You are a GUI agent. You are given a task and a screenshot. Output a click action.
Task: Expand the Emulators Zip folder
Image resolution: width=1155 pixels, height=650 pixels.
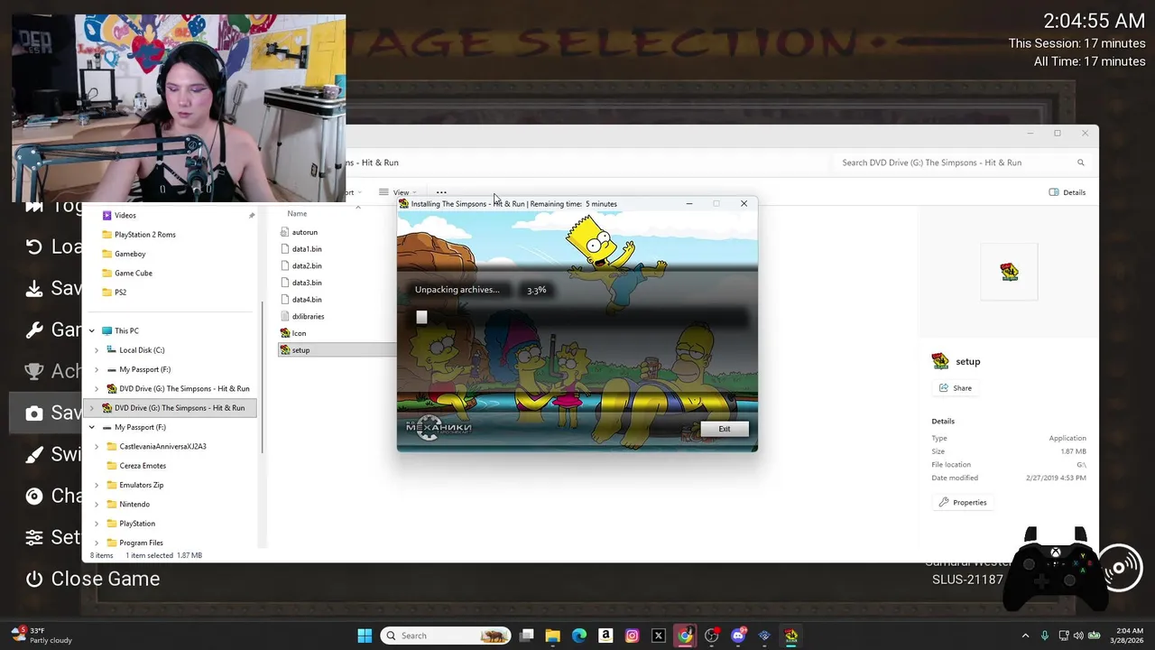coord(97,485)
